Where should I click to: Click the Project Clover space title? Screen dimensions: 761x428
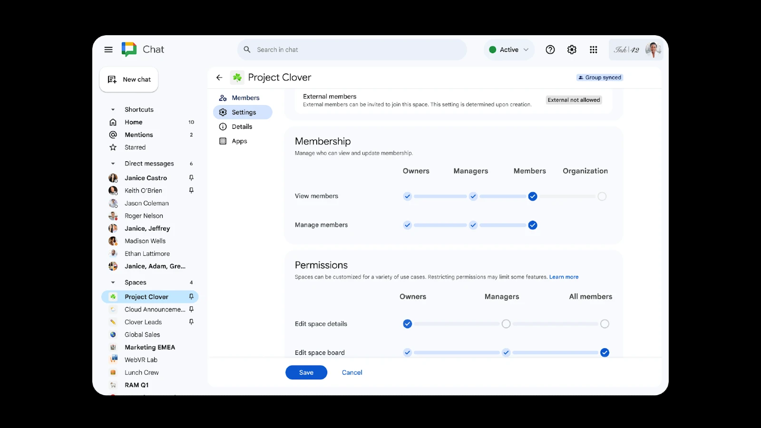pyautogui.click(x=280, y=78)
